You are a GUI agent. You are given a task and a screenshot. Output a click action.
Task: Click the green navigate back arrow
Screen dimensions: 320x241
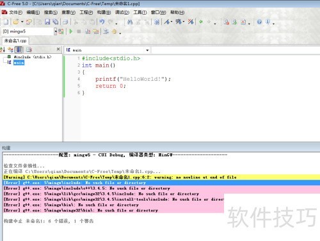(x=200, y=22)
